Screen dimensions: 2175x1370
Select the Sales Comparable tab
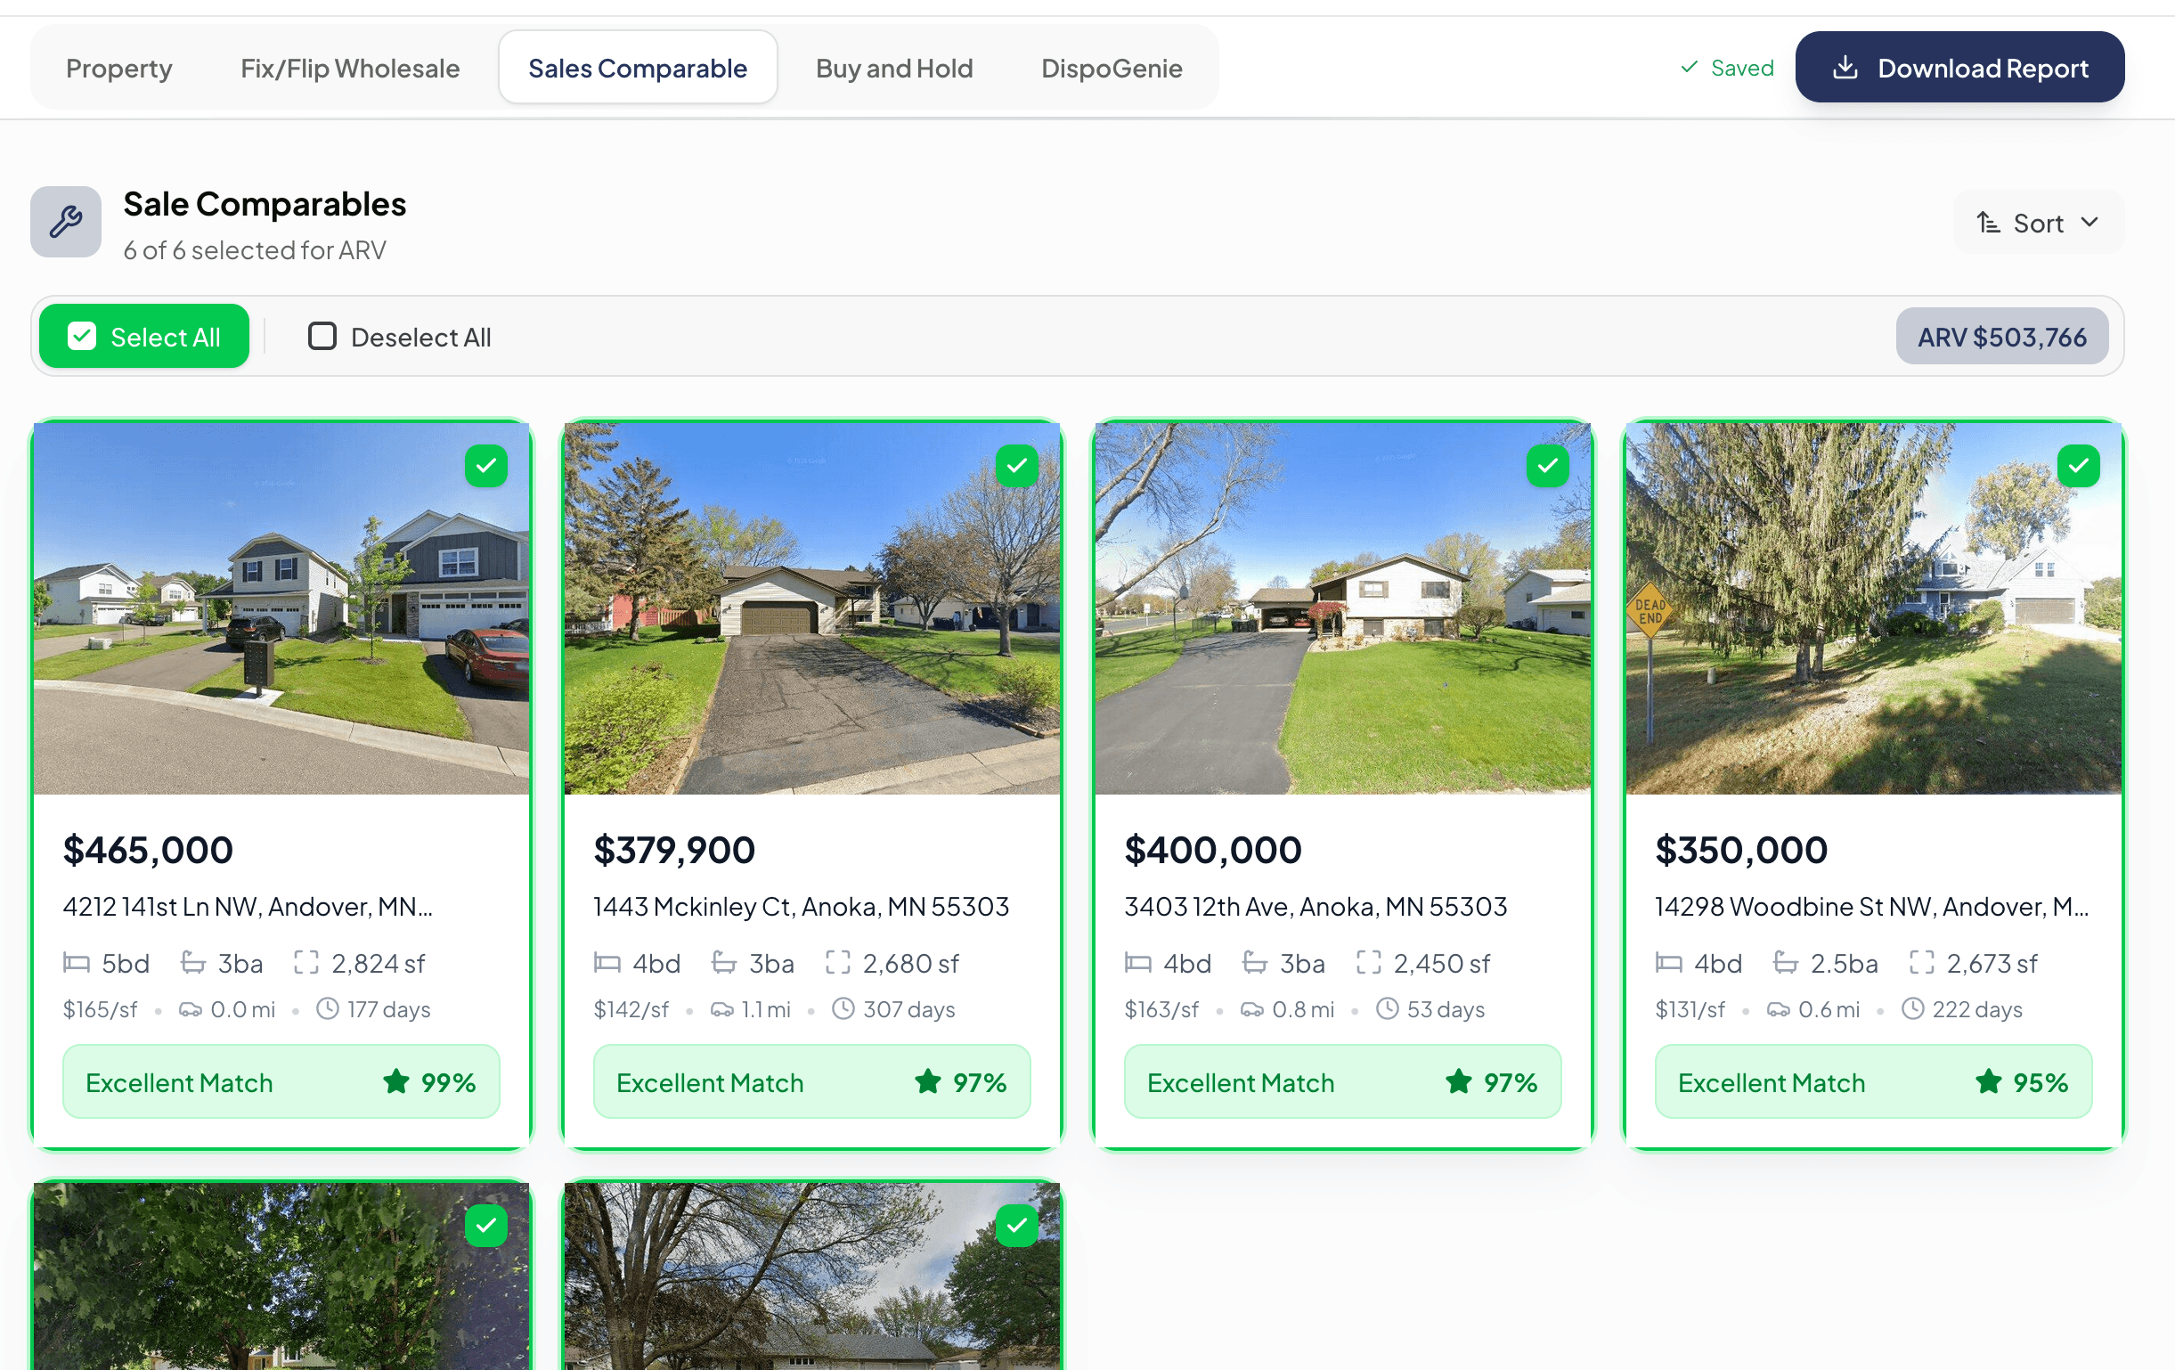(638, 68)
